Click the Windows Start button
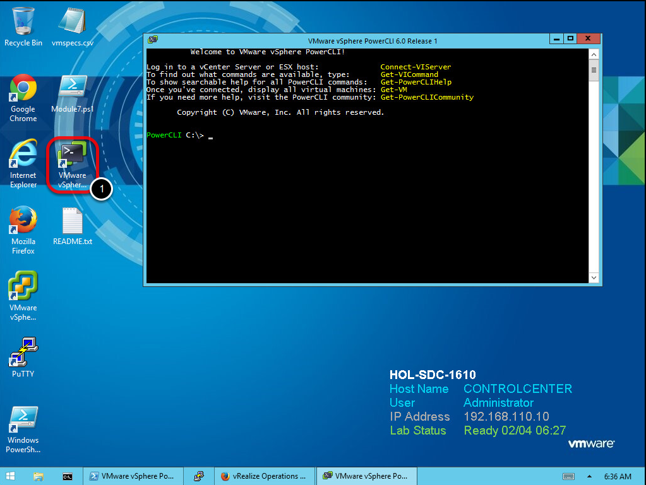 (x=10, y=476)
